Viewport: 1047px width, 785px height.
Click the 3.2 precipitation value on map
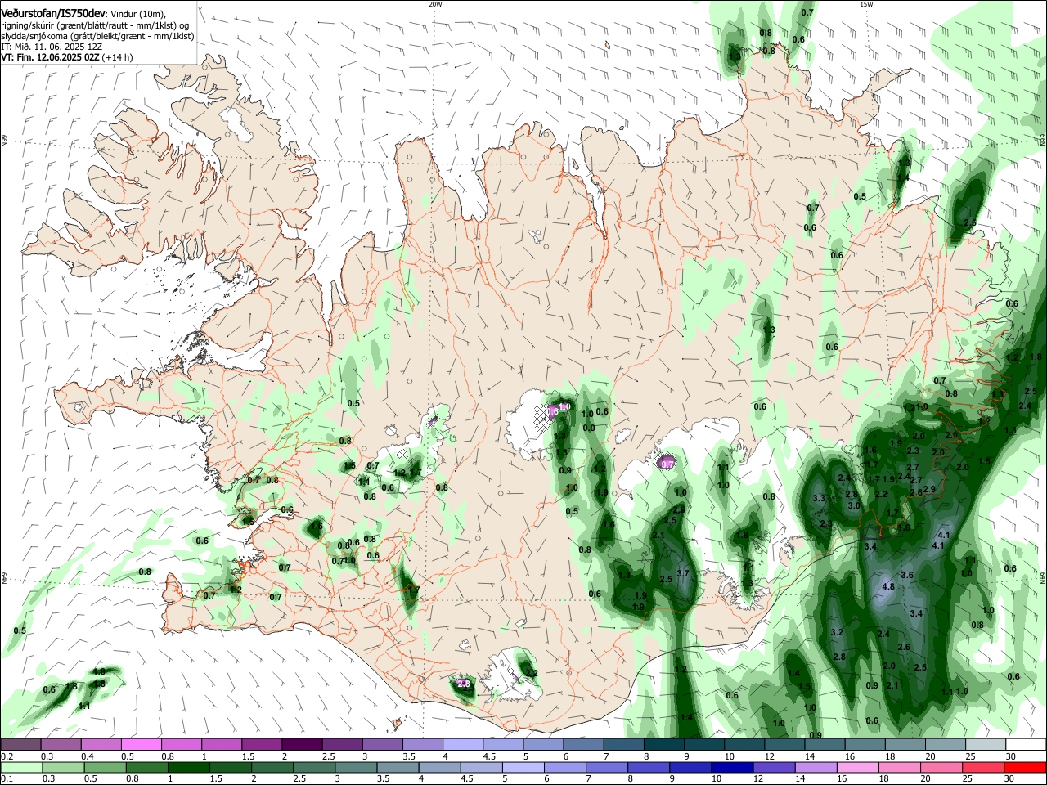point(837,633)
